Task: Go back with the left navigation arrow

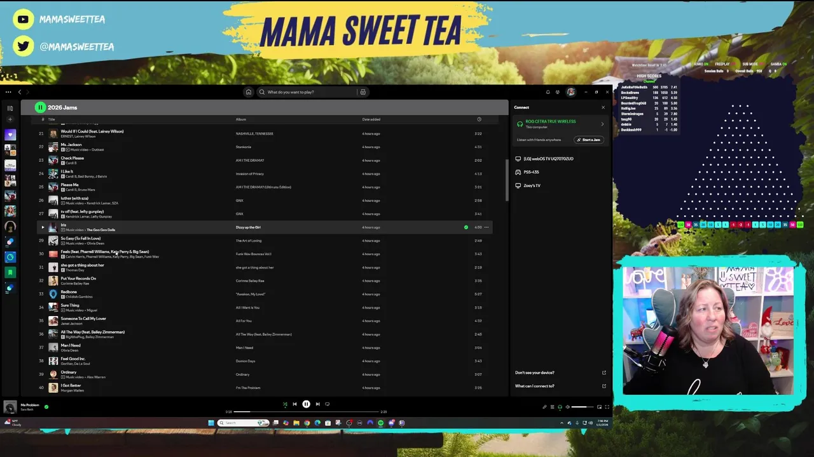Action: (x=20, y=92)
